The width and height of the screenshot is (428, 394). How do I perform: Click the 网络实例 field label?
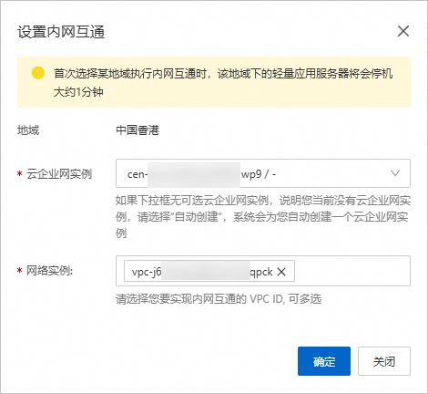(x=50, y=270)
